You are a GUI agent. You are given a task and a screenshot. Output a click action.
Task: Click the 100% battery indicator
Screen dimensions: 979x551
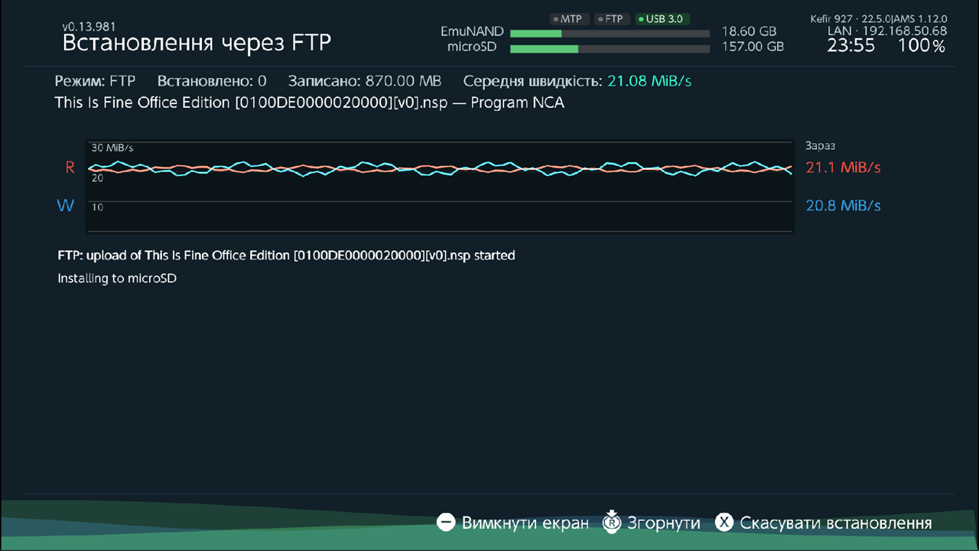point(921,46)
